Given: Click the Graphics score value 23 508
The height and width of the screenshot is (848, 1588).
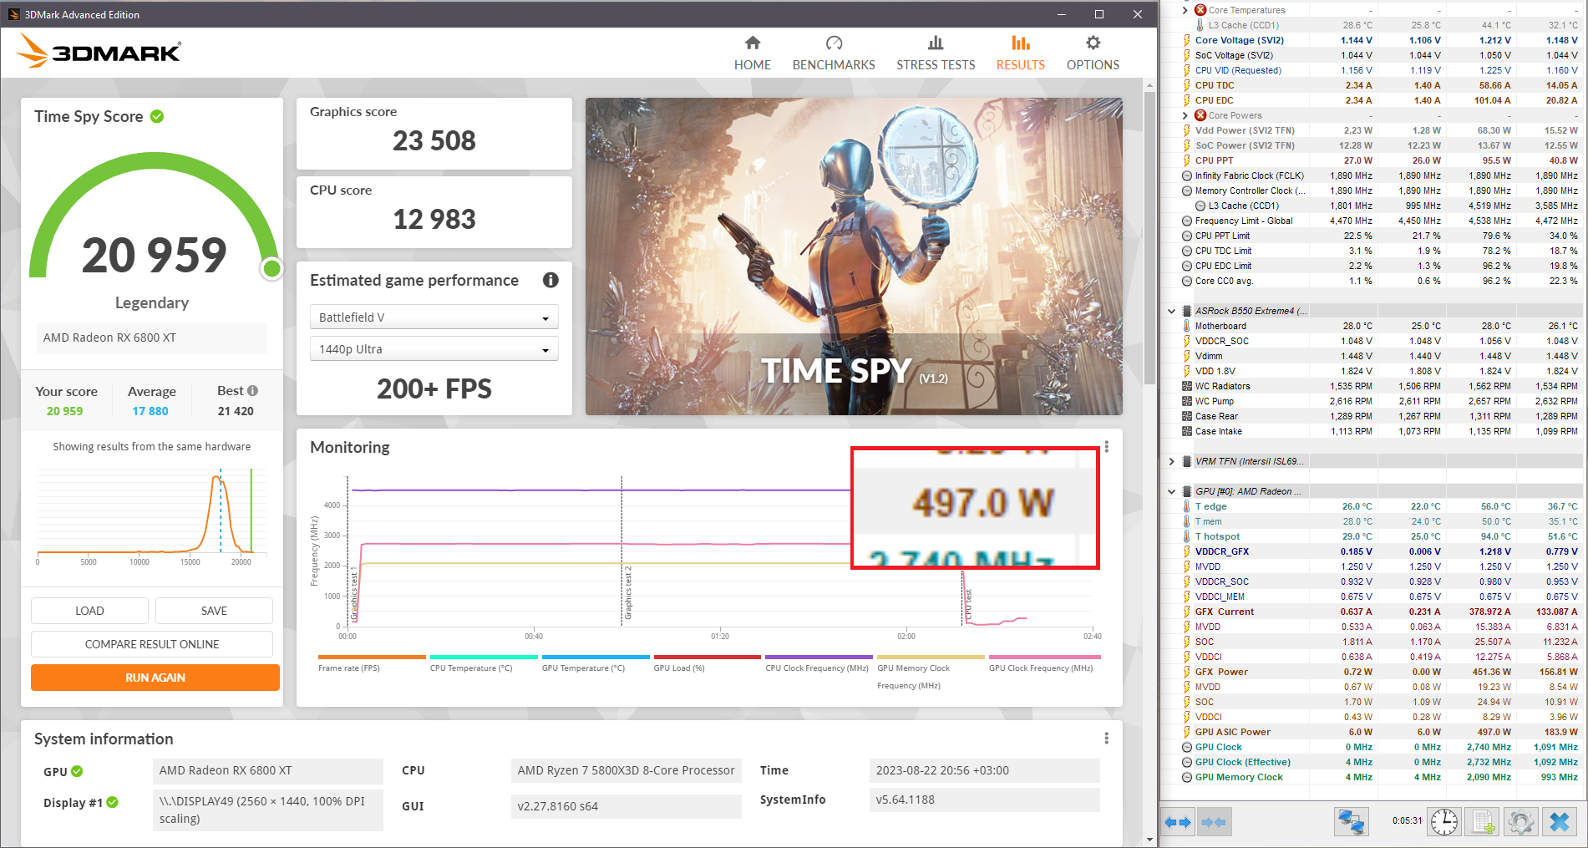Looking at the screenshot, I should point(434,140).
